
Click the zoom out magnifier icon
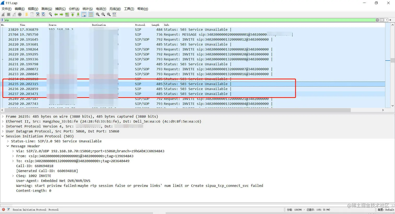point(103,15)
